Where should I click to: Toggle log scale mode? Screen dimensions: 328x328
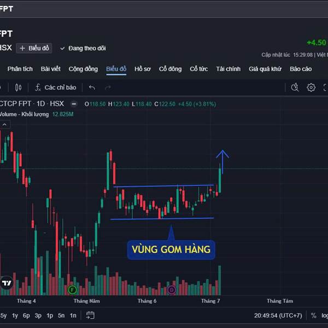pos(325,315)
